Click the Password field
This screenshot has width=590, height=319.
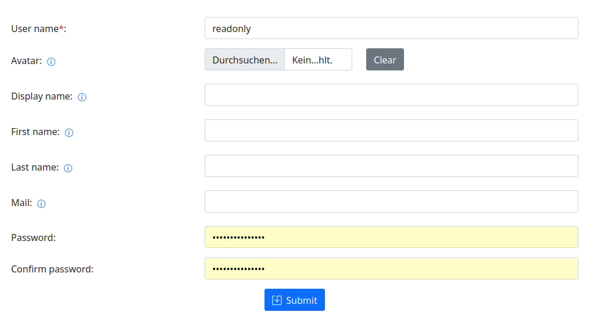point(391,237)
